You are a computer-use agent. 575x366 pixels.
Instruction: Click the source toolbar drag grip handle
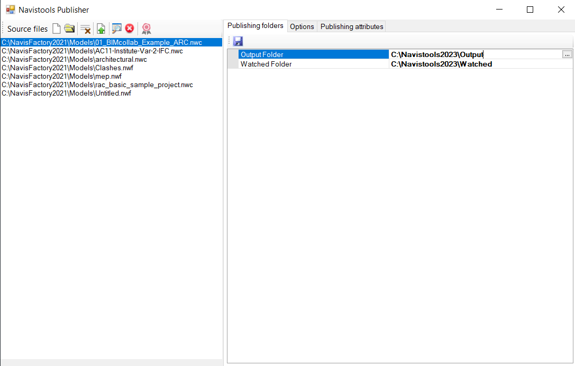[x=3, y=29]
